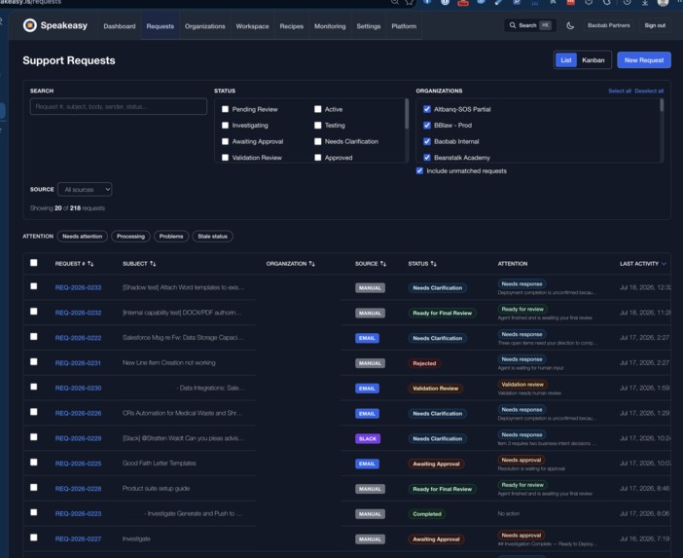Click the SLACK source badge on REQ-2026-0229
The image size is (683, 558).
368,438
